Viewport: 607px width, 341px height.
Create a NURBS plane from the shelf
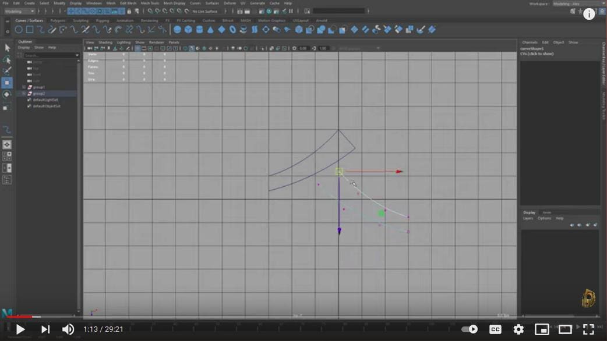221,30
